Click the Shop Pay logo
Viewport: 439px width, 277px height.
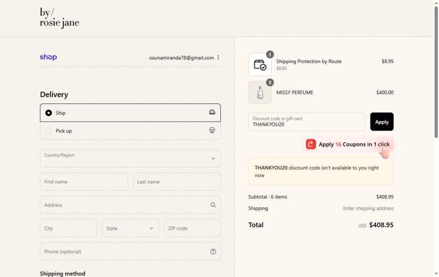[x=49, y=57]
